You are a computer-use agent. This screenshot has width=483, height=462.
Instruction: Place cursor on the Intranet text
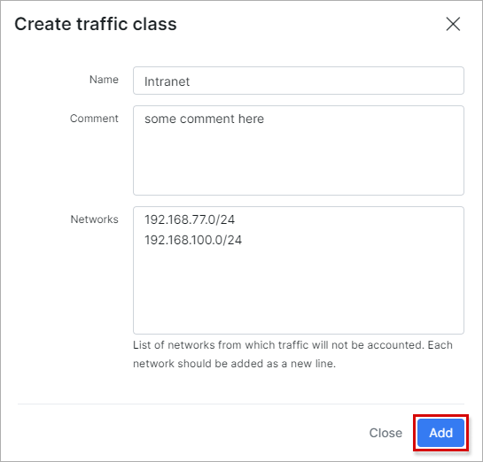(x=167, y=81)
